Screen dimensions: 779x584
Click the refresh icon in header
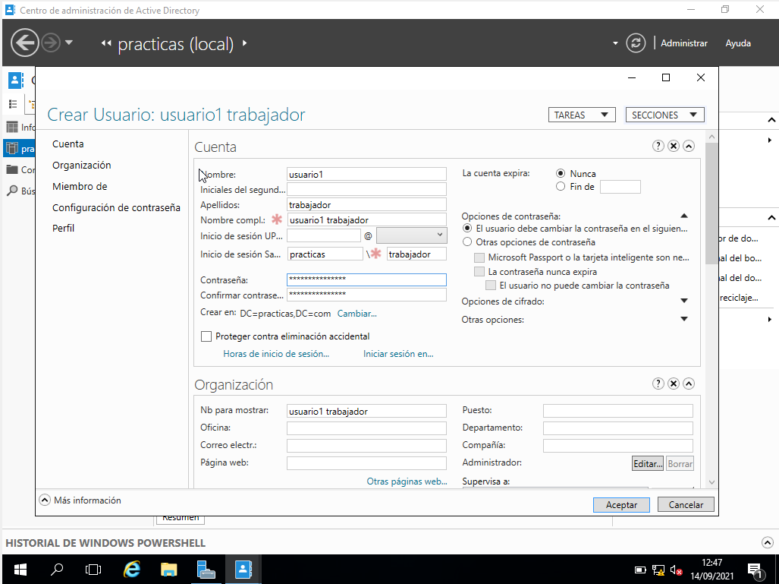(636, 43)
